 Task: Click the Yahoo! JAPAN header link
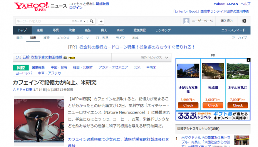(x=226, y=4)
